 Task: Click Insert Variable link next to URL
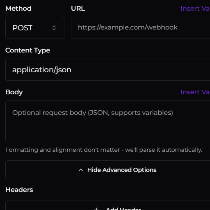(x=195, y=9)
